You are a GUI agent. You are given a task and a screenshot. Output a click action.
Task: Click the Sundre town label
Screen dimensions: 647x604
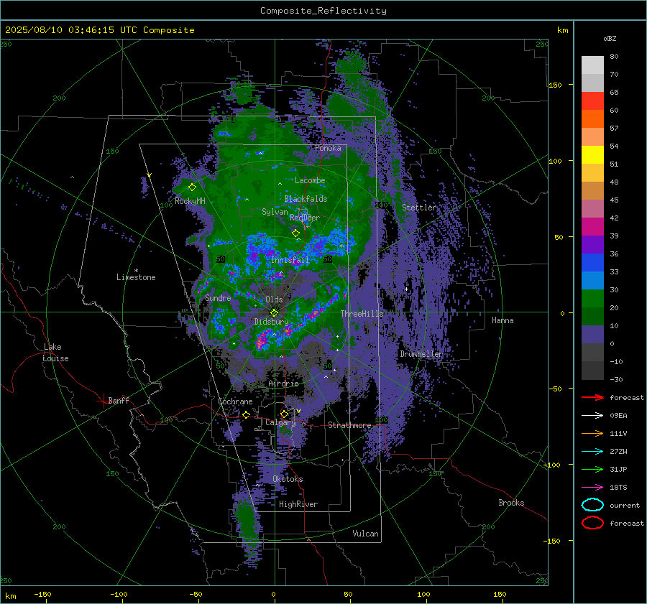point(218,298)
